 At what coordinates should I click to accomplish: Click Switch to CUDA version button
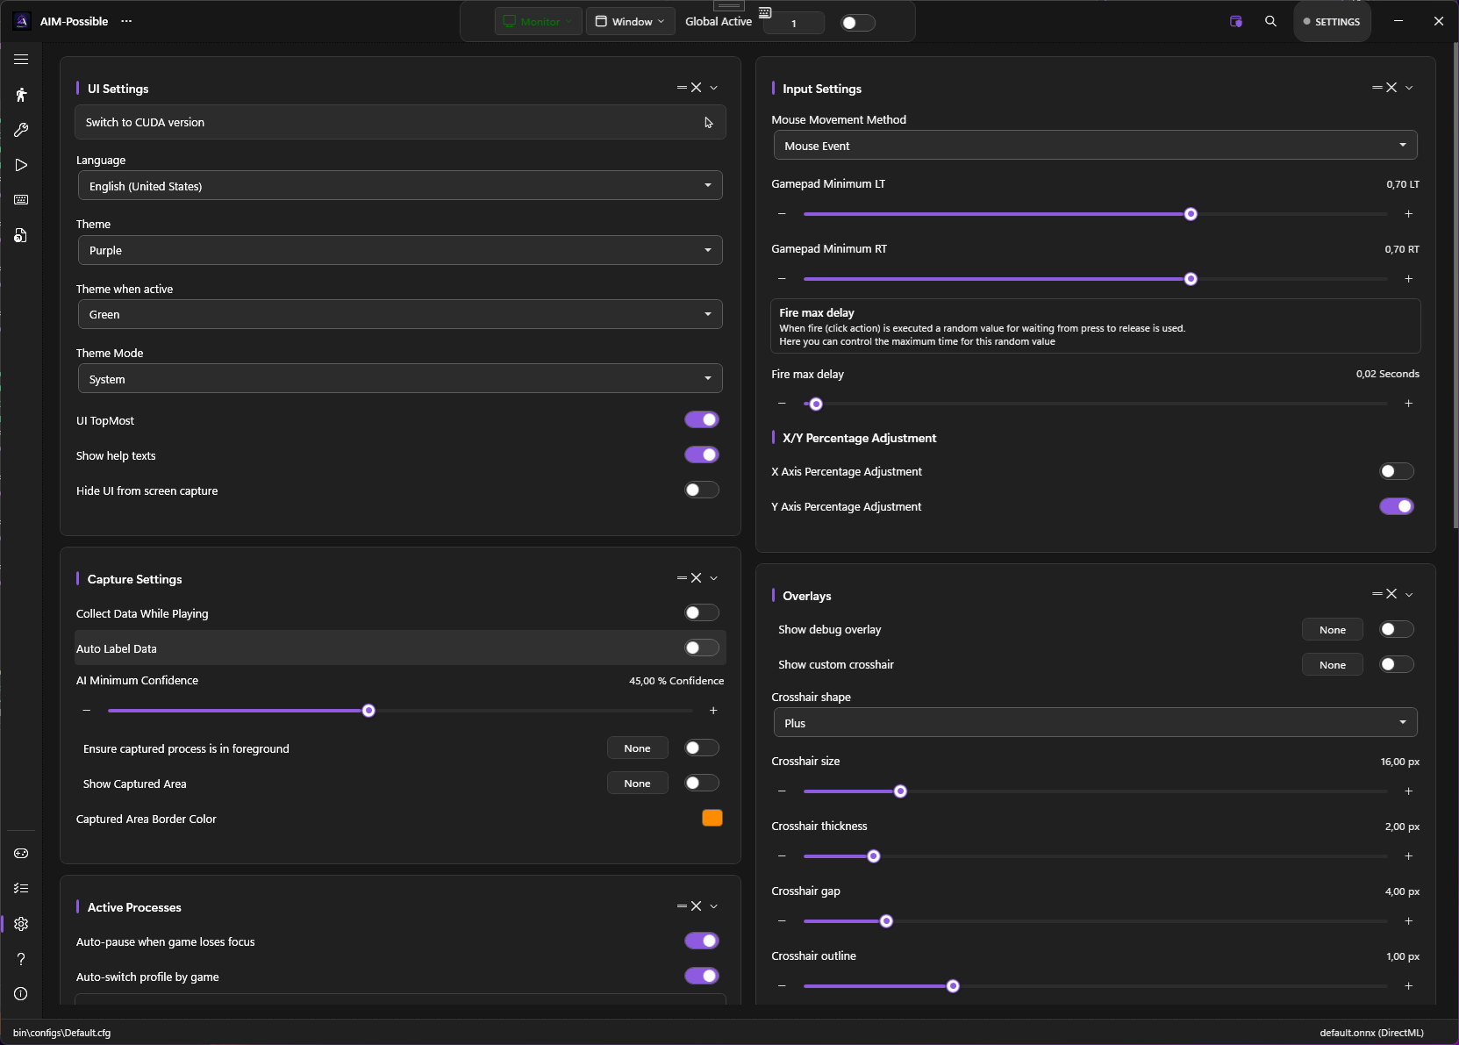(400, 122)
